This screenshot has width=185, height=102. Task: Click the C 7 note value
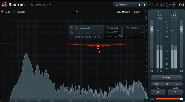100,37
